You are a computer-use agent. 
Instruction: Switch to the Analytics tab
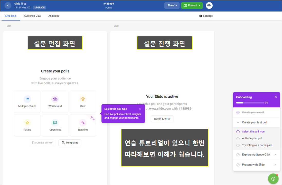(54, 16)
